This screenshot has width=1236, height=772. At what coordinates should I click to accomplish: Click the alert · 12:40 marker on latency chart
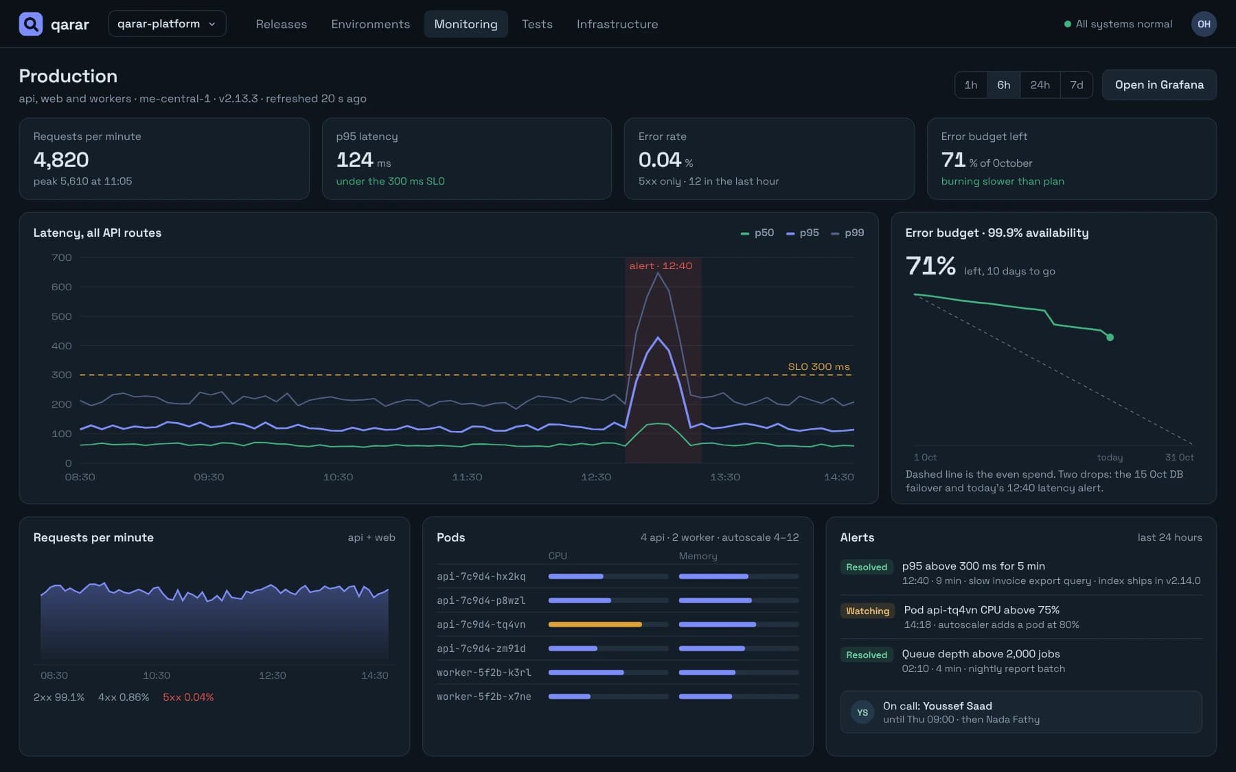(x=661, y=266)
